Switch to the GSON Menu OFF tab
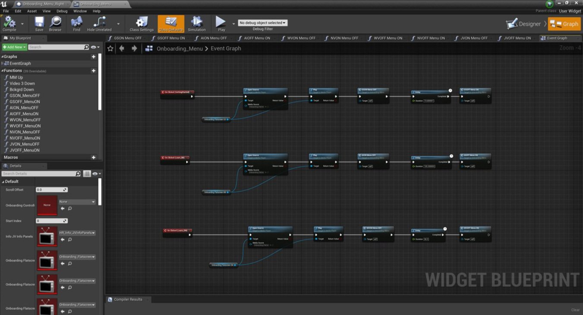583x315 pixels. [125, 38]
